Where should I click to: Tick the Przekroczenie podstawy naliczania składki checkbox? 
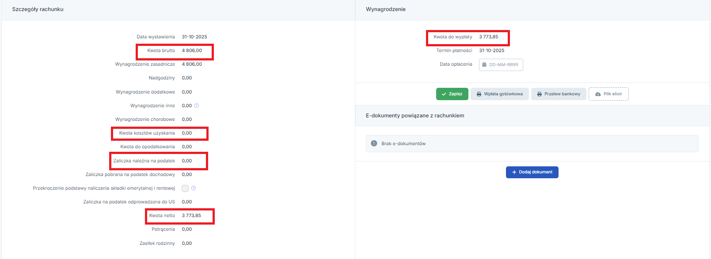[x=185, y=188]
